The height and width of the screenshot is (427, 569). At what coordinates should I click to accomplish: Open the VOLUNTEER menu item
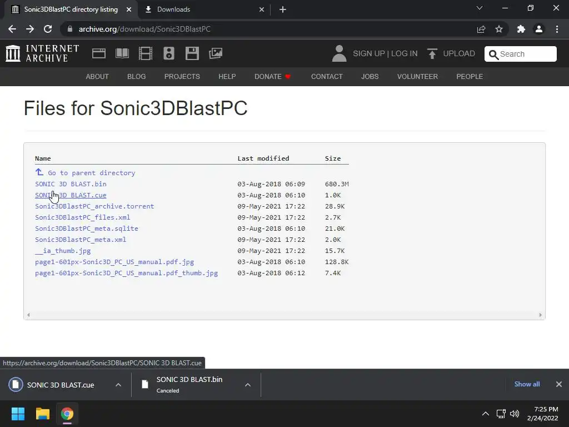(x=417, y=77)
